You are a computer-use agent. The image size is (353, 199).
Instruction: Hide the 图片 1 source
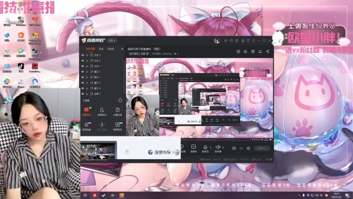tap(83, 77)
